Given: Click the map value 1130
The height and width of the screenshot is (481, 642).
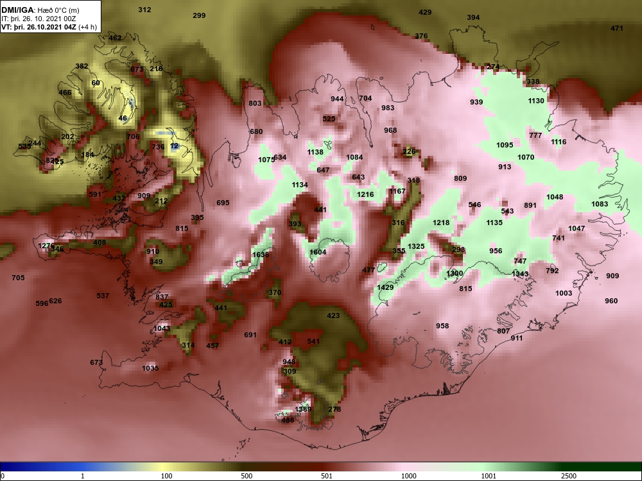Looking at the screenshot, I should pos(536,101).
